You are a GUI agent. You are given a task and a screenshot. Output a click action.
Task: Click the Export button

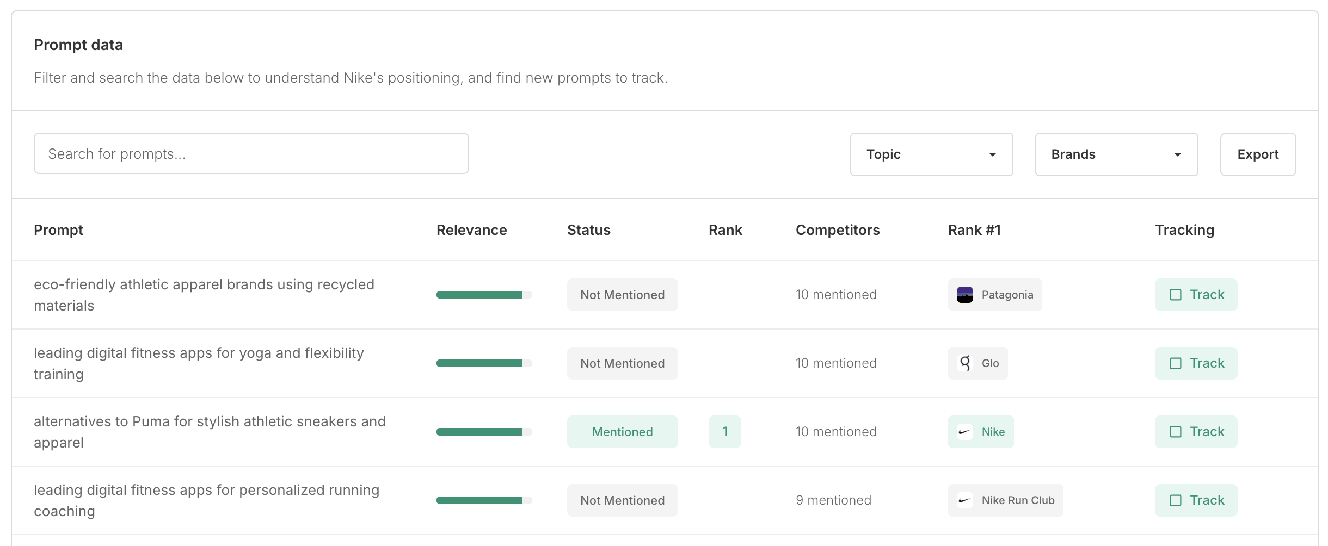[1258, 154]
